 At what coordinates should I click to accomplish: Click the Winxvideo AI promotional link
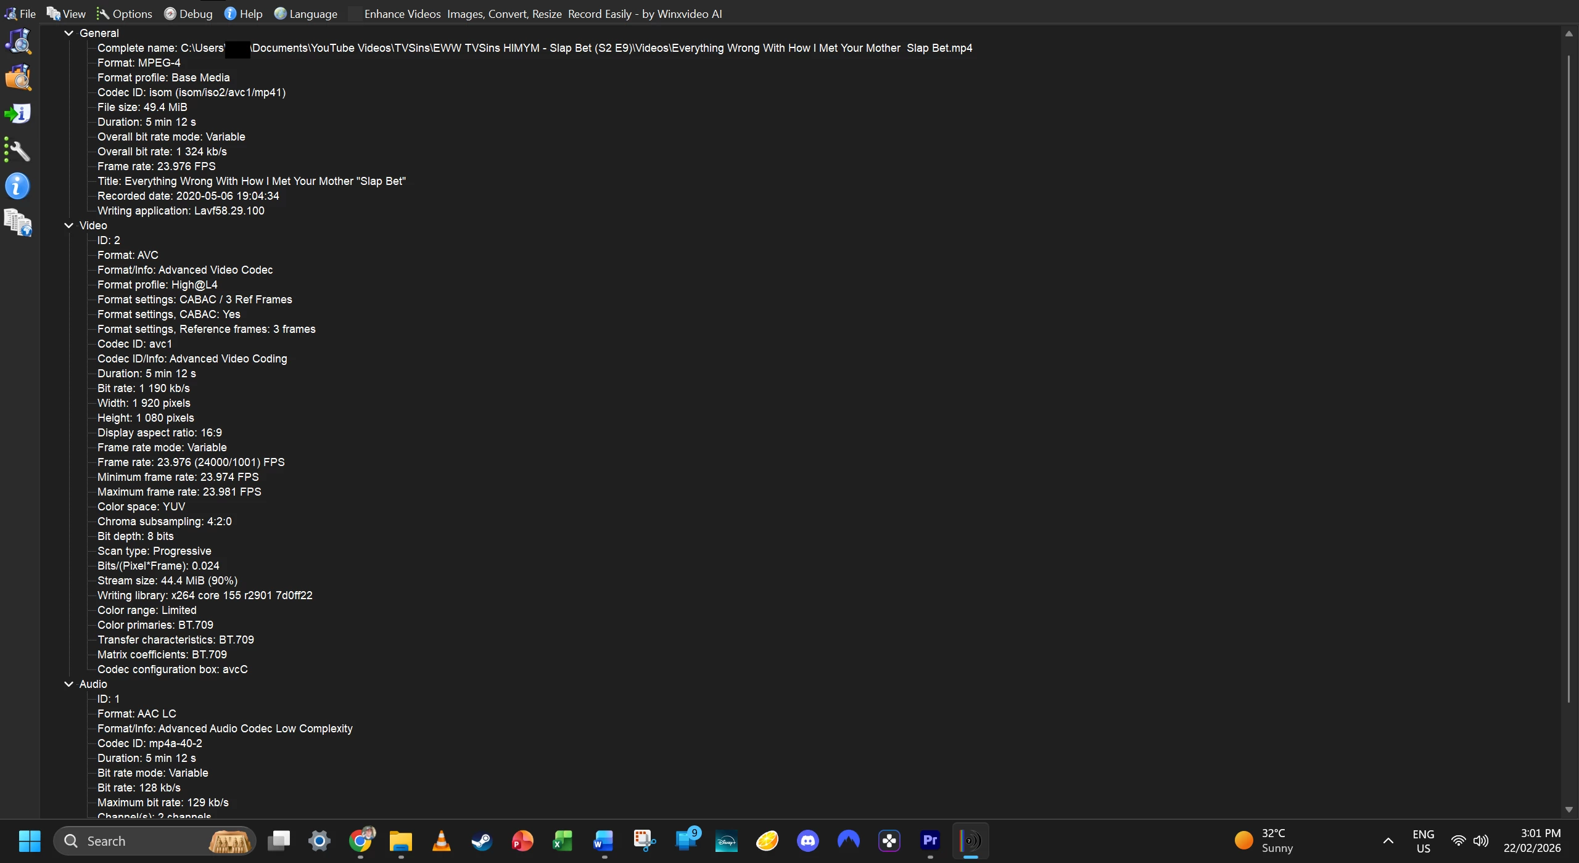point(543,14)
